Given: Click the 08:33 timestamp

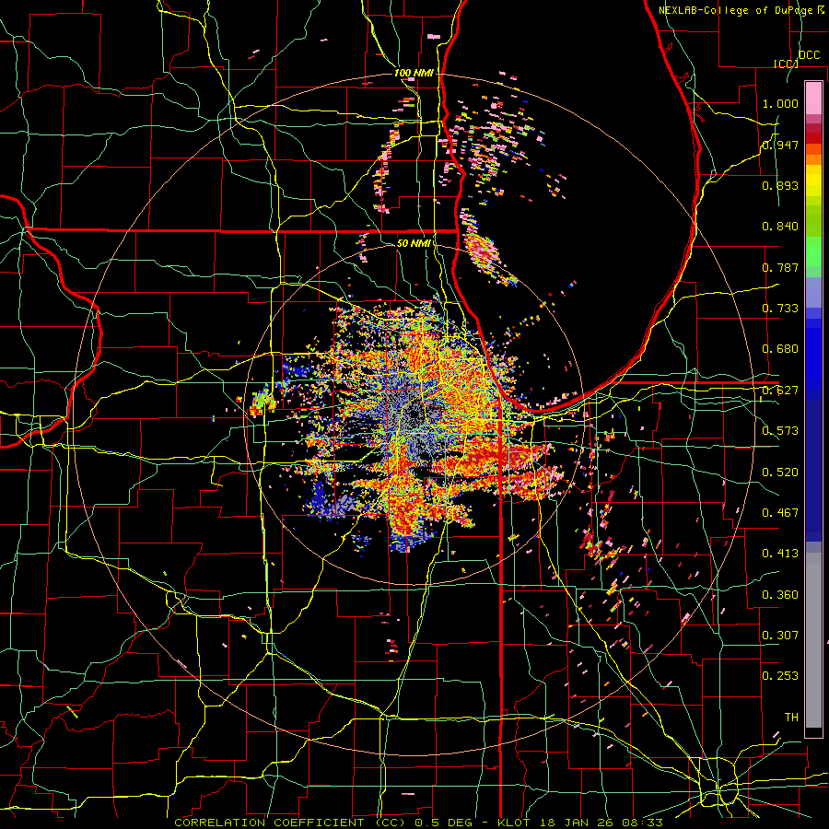Looking at the screenshot, I should tap(643, 823).
